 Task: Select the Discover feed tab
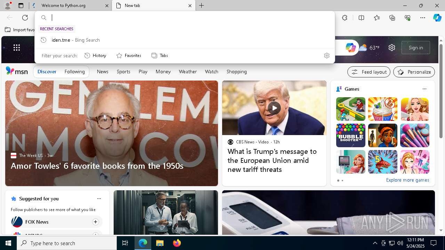click(47, 72)
